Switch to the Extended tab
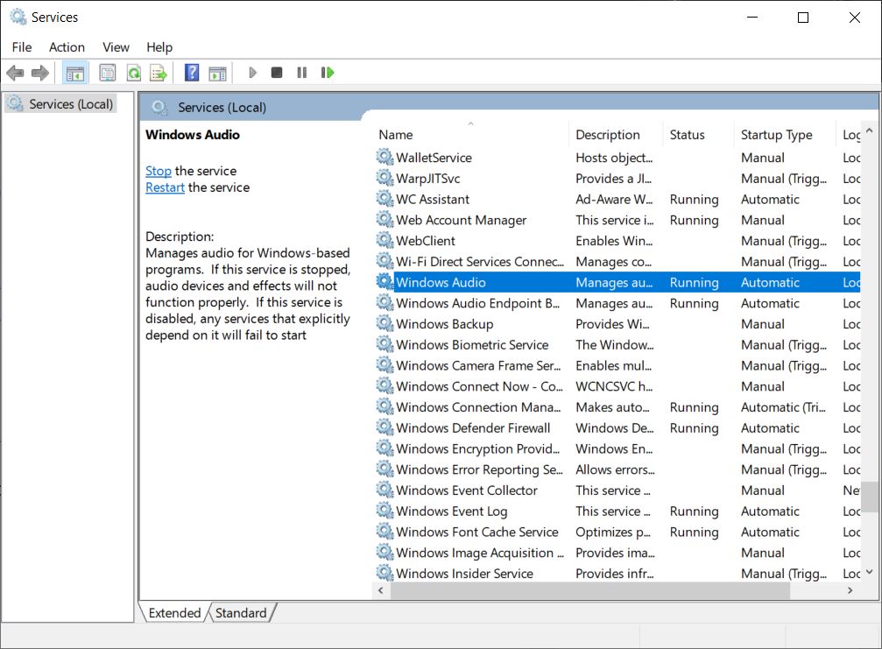 point(174,612)
